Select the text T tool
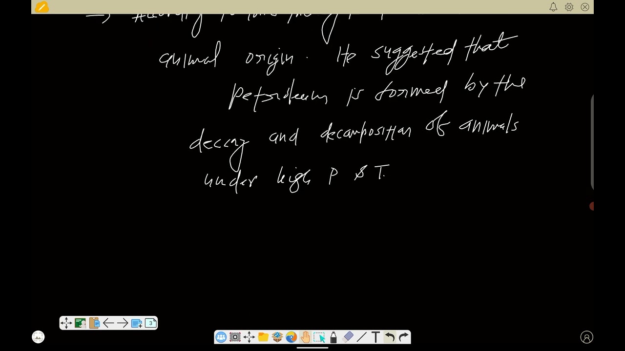The image size is (625, 351). [375, 337]
